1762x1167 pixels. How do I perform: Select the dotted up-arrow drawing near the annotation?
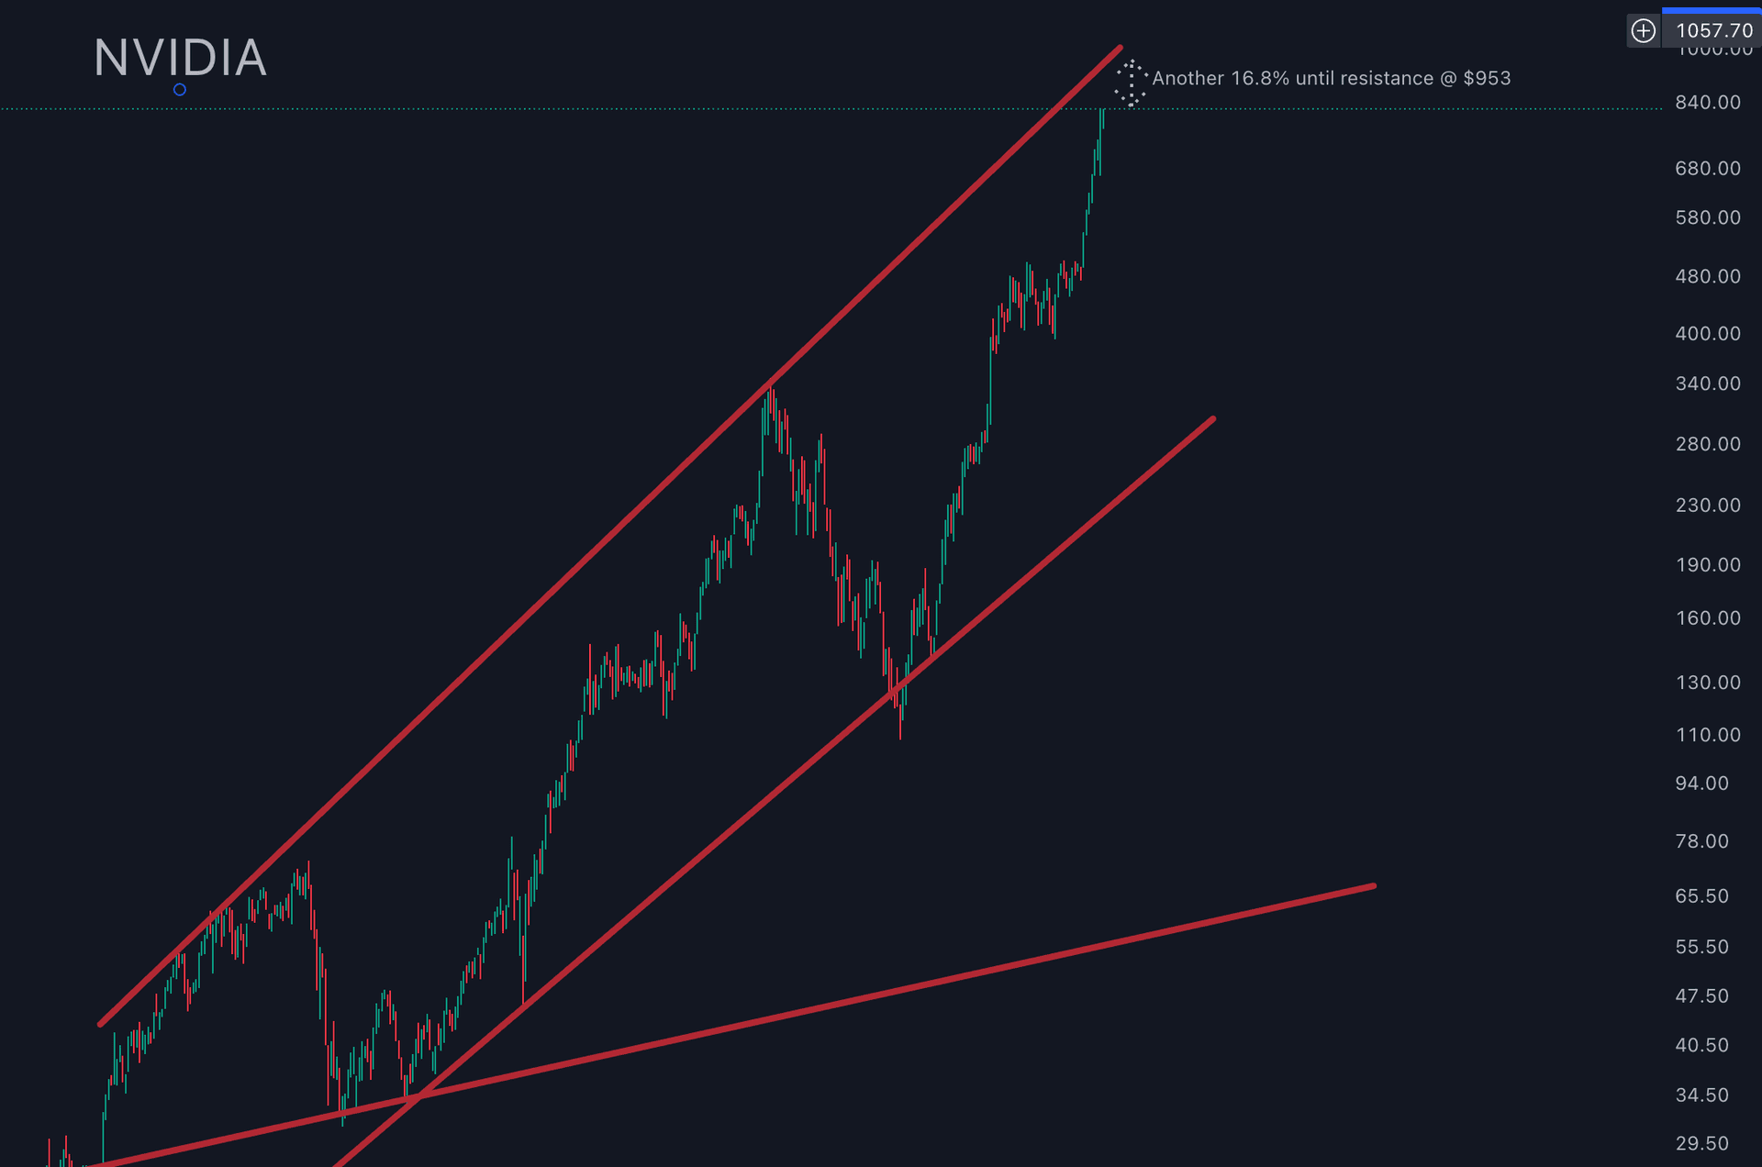coord(1132,83)
